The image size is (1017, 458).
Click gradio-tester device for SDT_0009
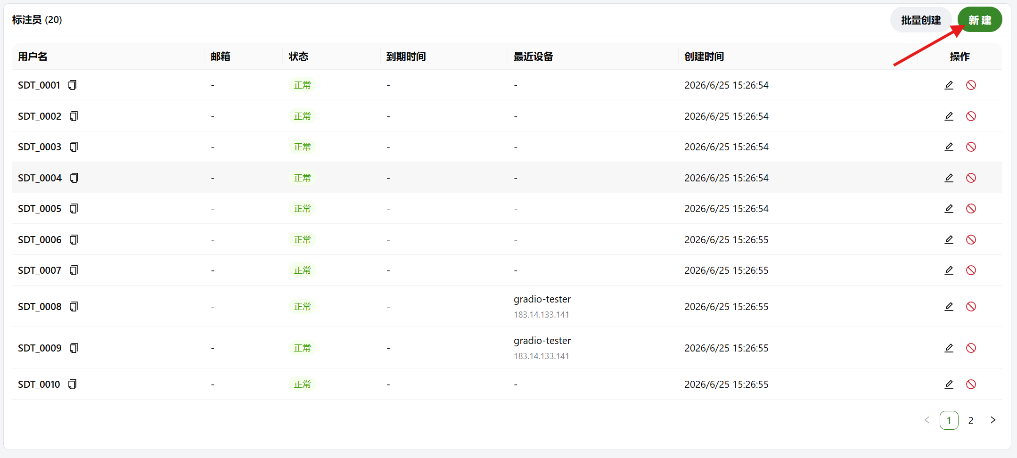[542, 341]
